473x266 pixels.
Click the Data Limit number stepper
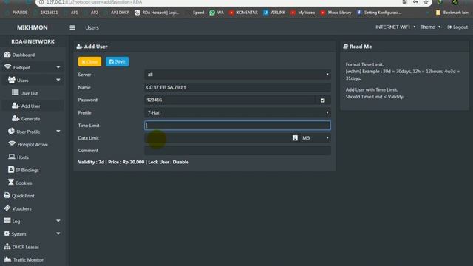tap(295, 138)
